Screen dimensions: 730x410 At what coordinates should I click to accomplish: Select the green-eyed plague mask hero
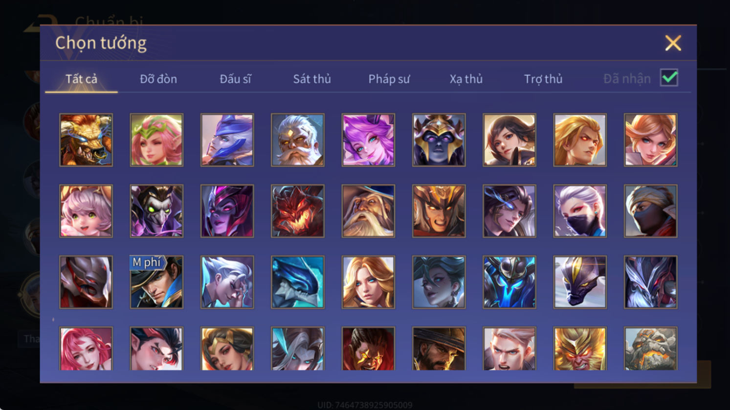coord(156,211)
